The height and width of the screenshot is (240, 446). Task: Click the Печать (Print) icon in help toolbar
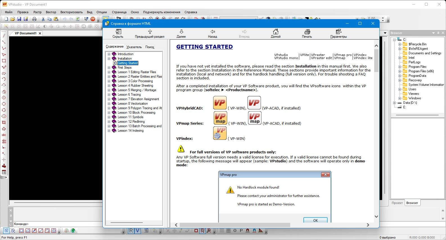pos(307,33)
